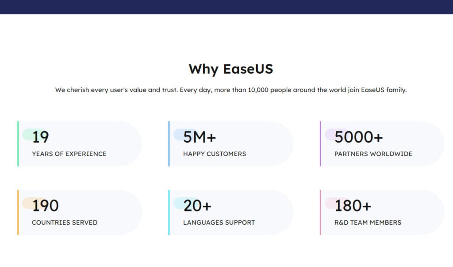Click the COUNTRIES SERVED label
Image resolution: width=453 pixels, height=267 pixels.
(65, 222)
